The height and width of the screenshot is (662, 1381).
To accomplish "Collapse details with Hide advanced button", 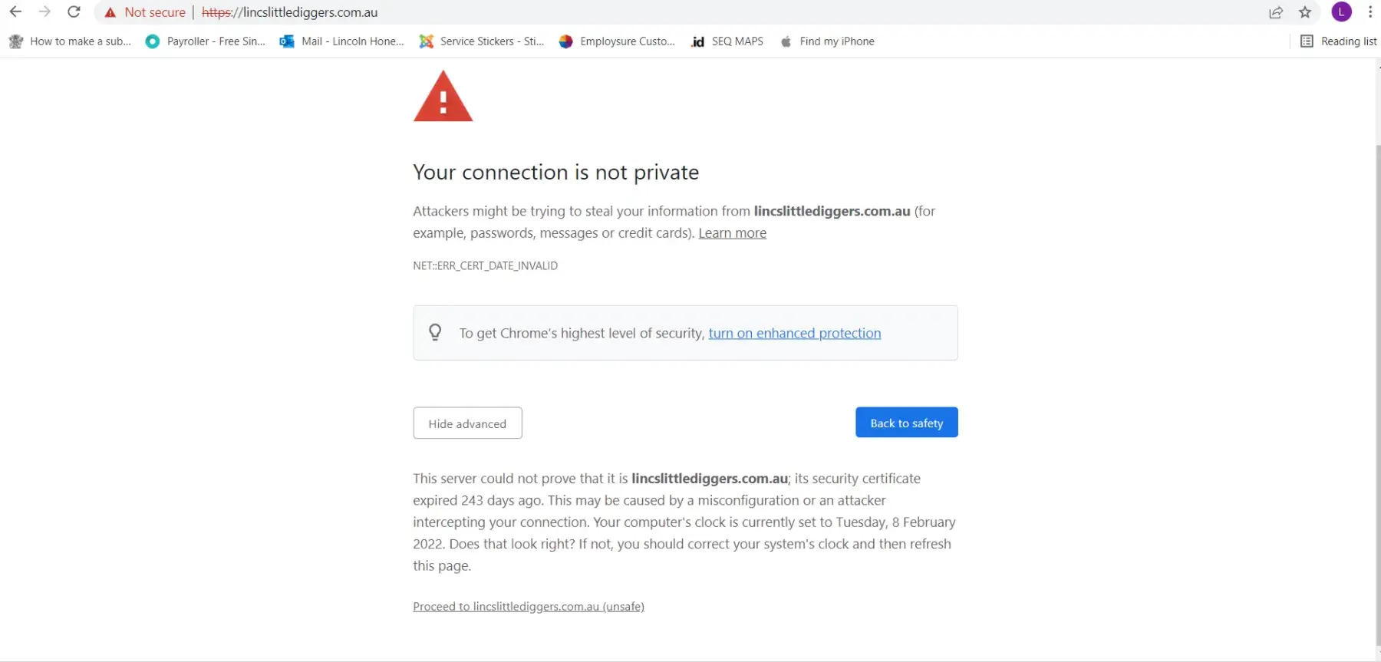I will pyautogui.click(x=467, y=423).
